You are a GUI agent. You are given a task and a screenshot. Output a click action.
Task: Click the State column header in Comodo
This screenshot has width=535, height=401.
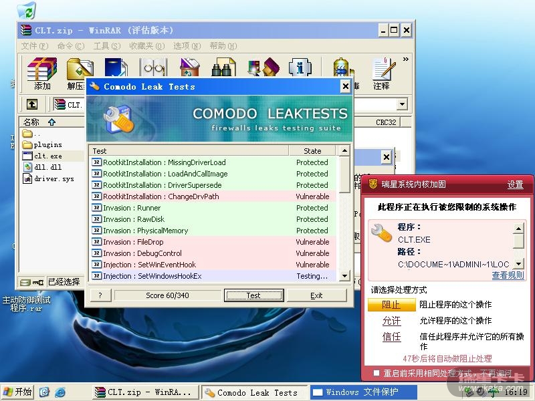coord(312,151)
